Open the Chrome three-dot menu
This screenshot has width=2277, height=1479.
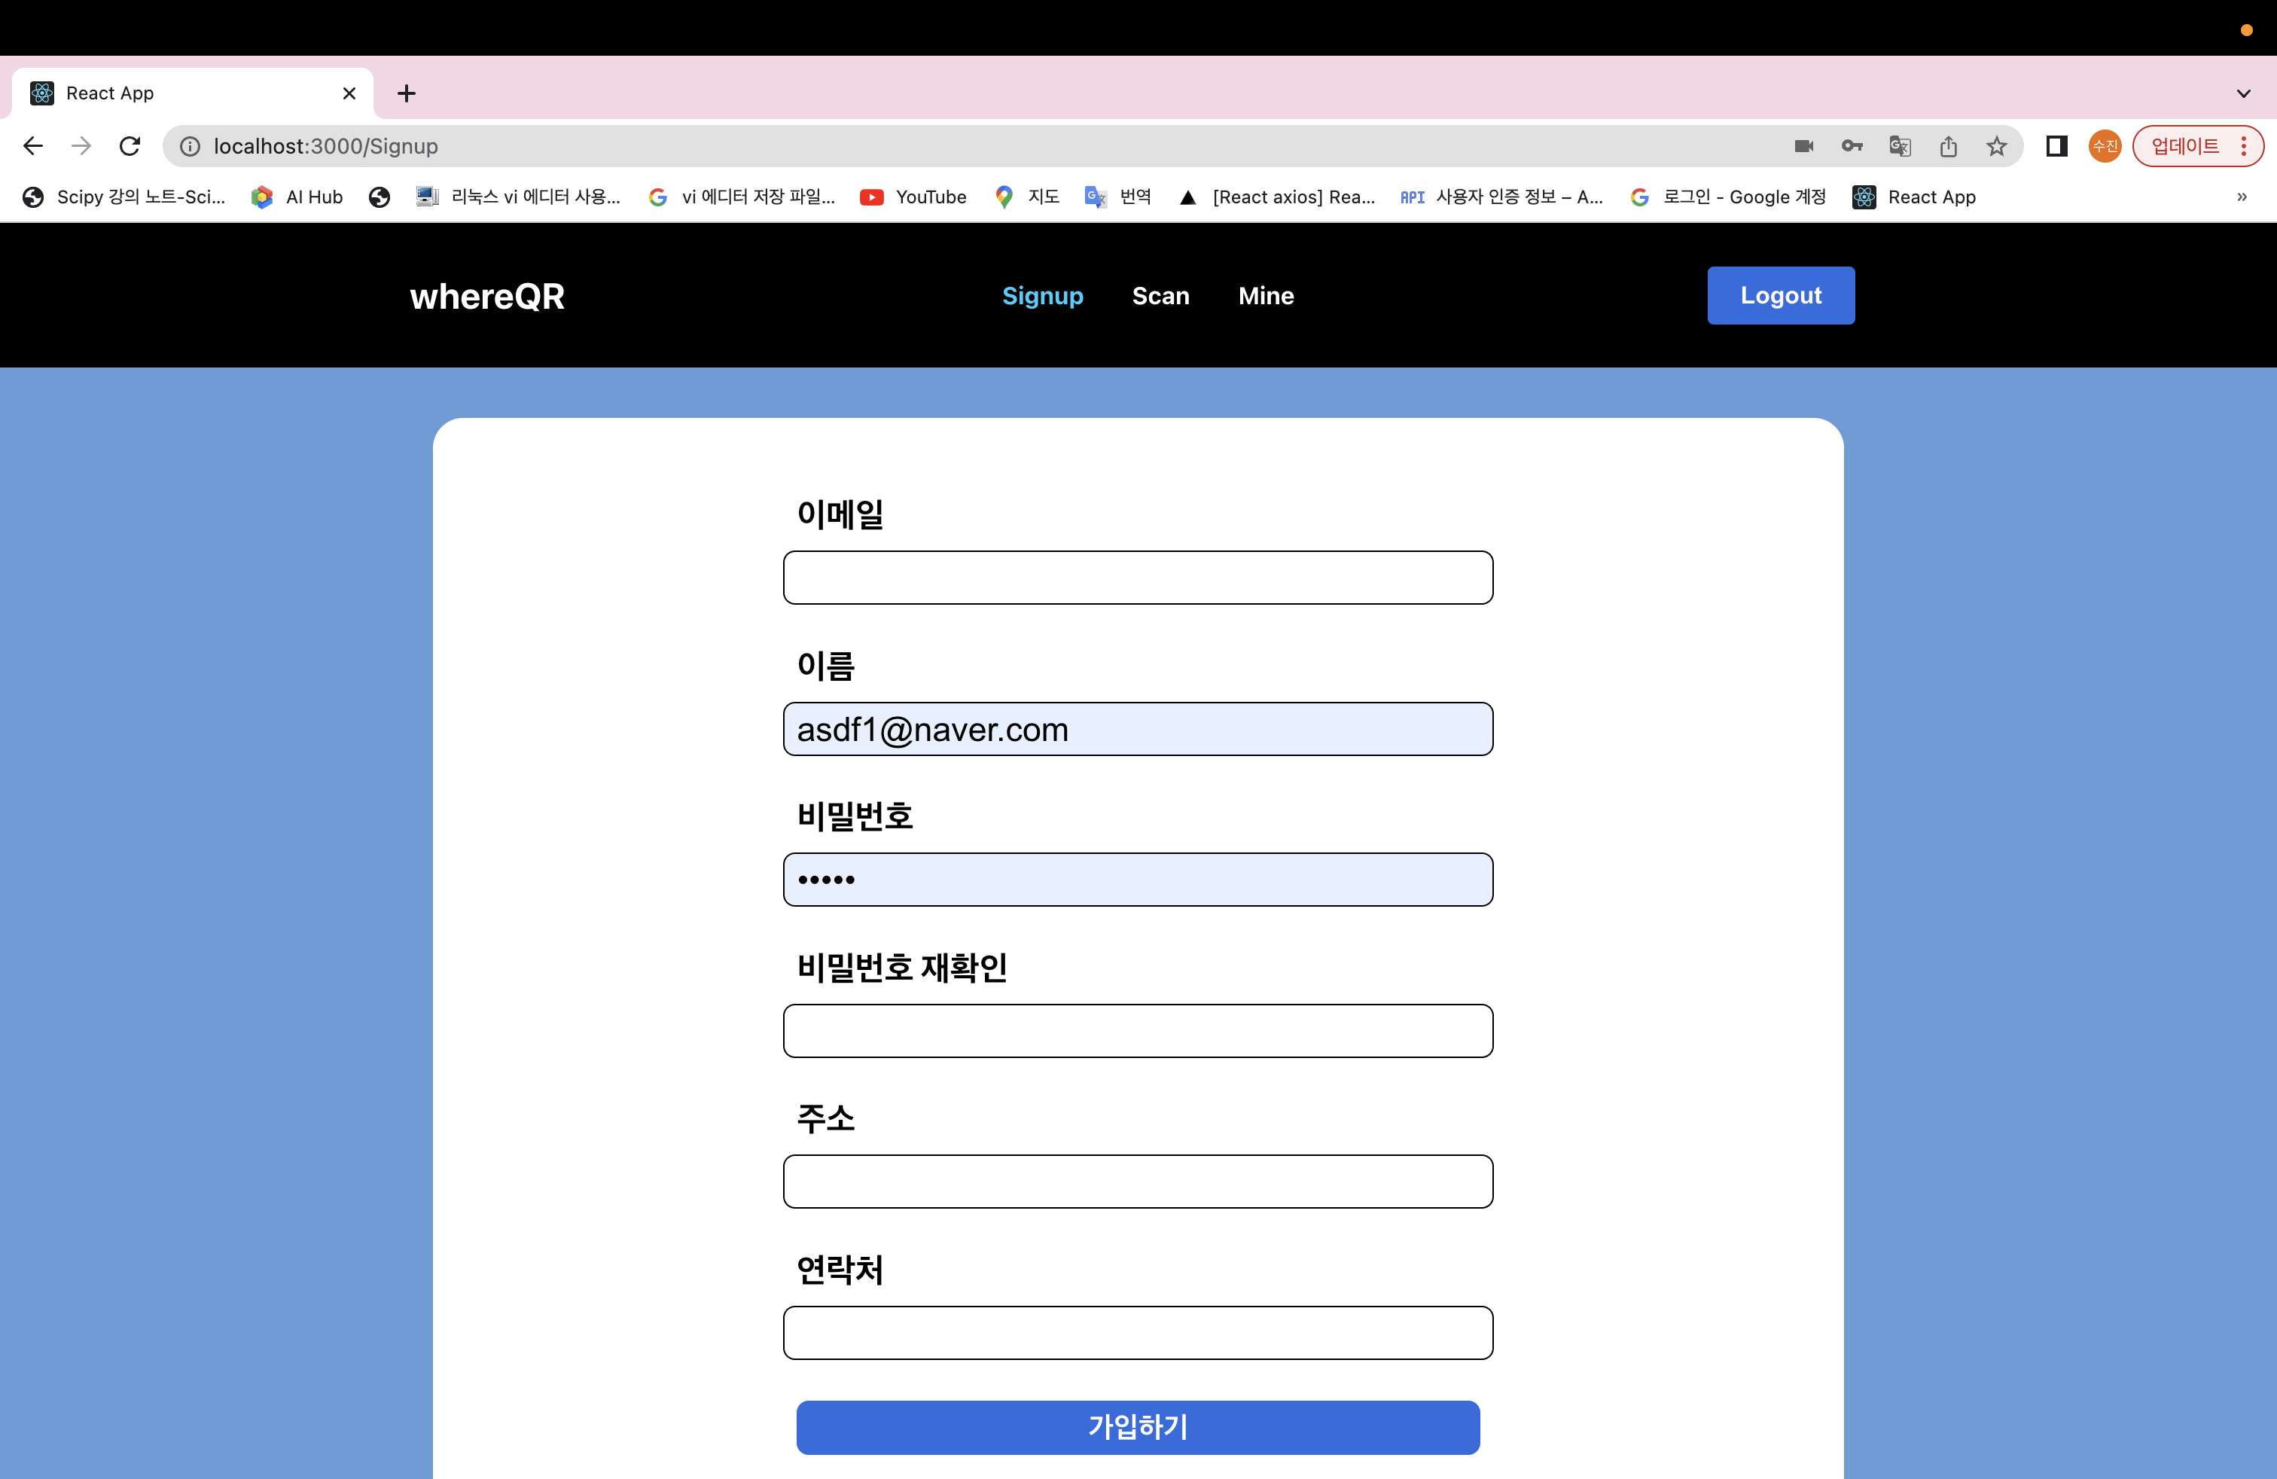pos(2244,145)
